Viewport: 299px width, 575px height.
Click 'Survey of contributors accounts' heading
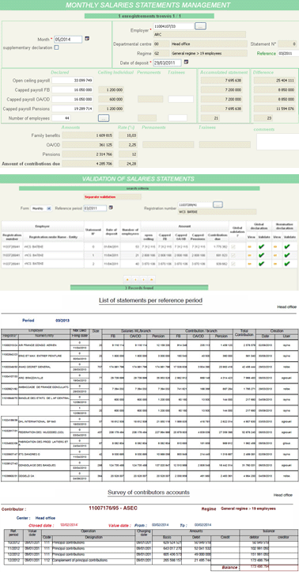149,492
